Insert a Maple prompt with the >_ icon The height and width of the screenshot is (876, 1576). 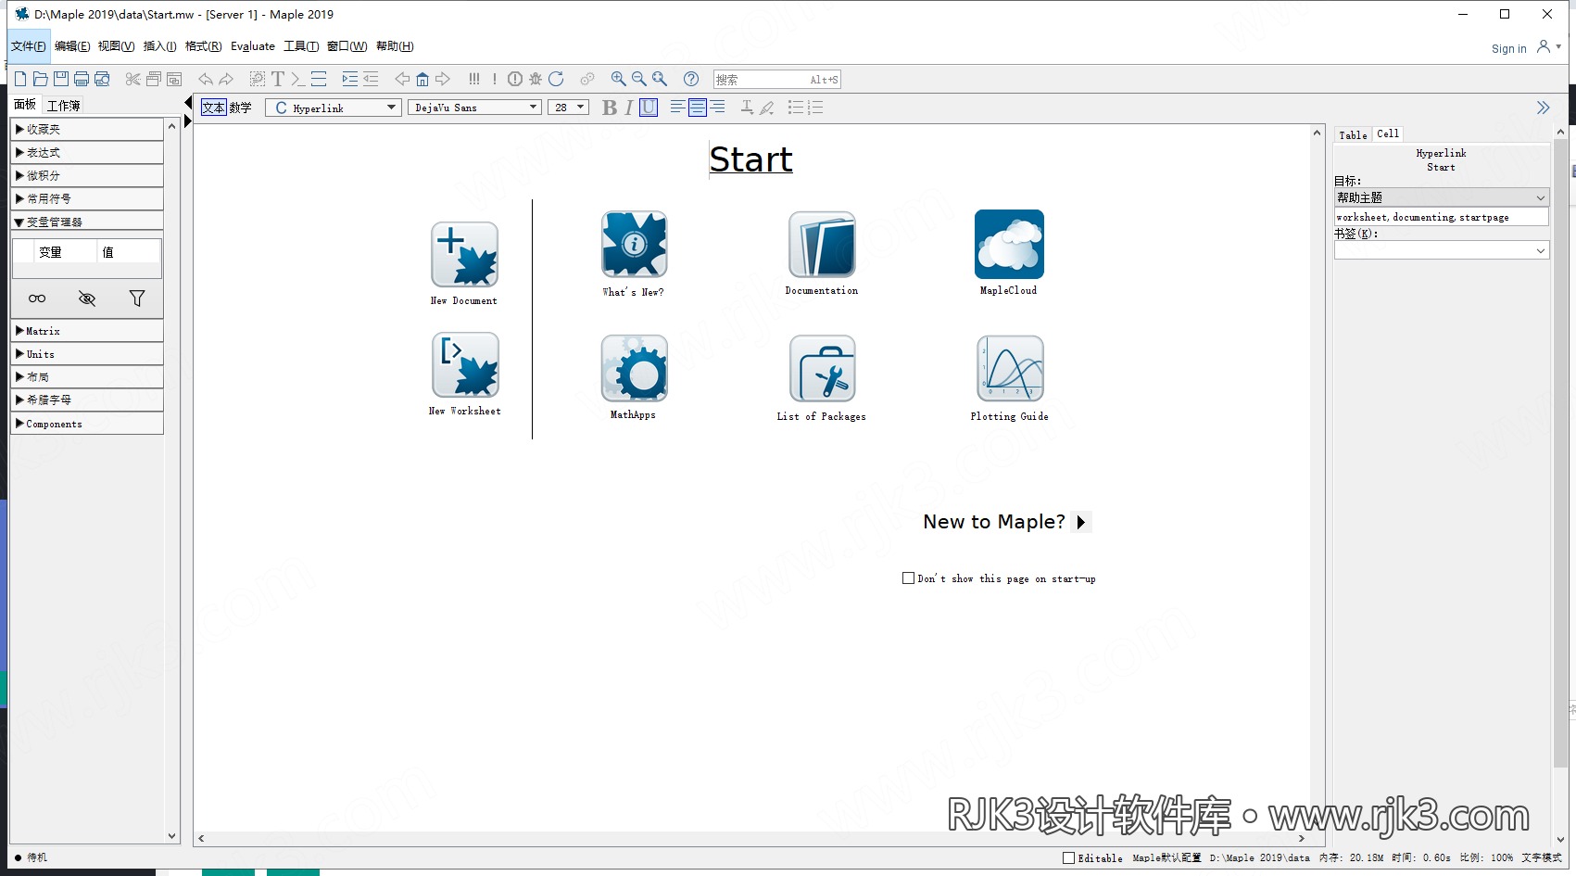pyautogui.click(x=297, y=79)
